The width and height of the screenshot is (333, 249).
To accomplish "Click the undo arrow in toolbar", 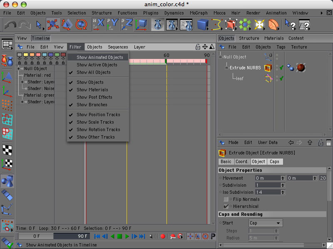I will click(x=10, y=25).
